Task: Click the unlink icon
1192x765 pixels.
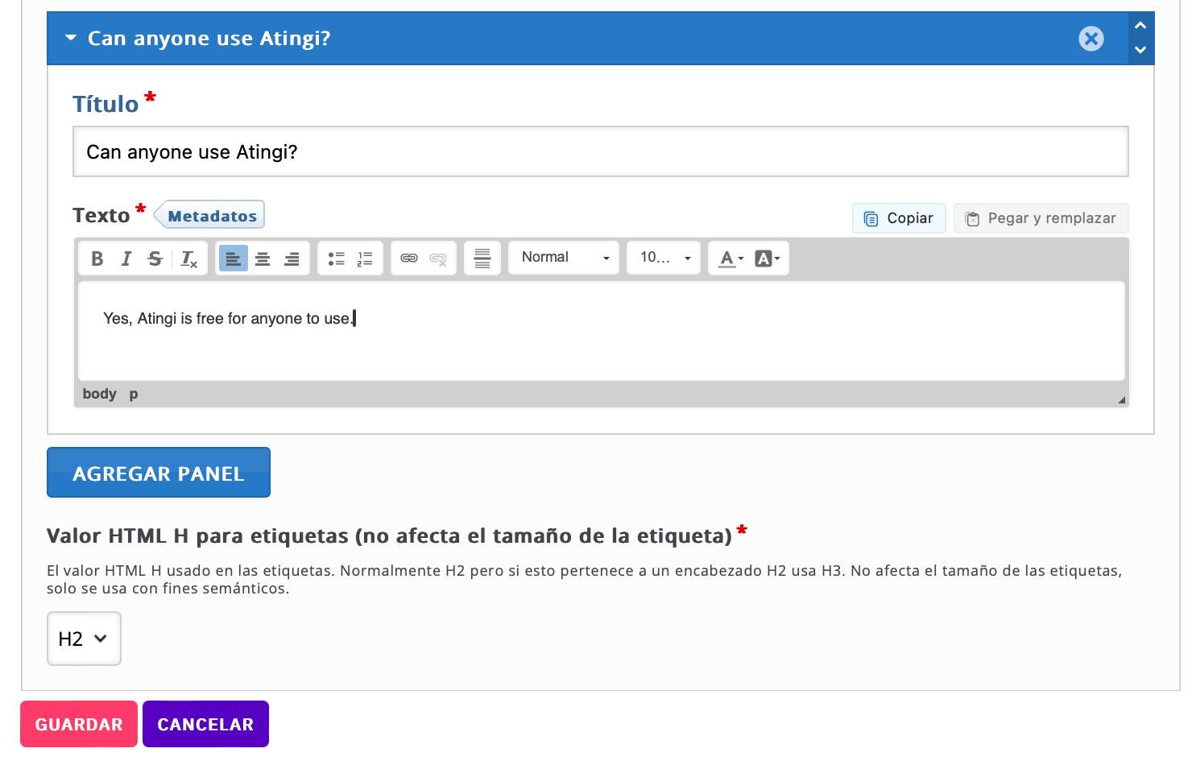Action: pos(438,258)
